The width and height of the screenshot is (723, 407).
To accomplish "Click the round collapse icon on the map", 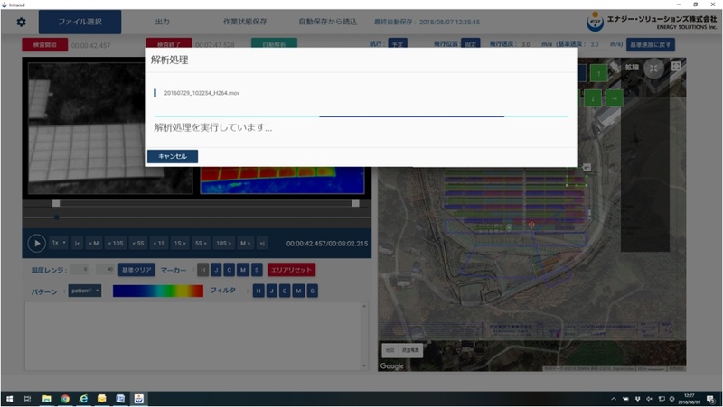I will tap(654, 69).
